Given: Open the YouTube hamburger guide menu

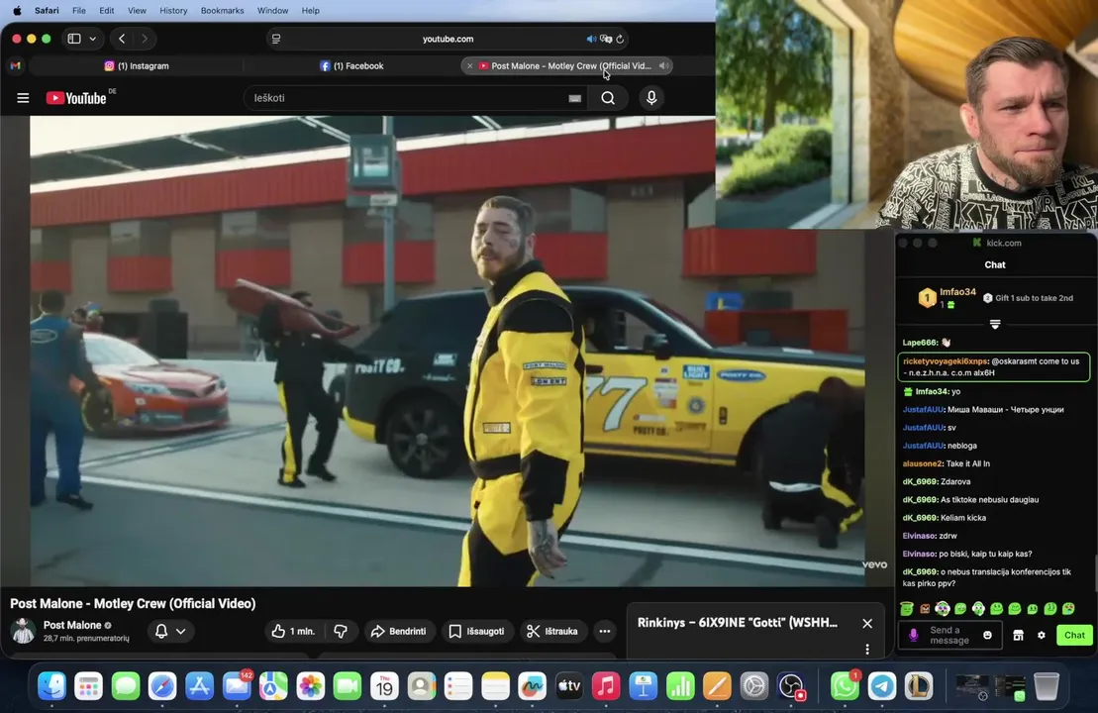Looking at the screenshot, I should tap(23, 98).
